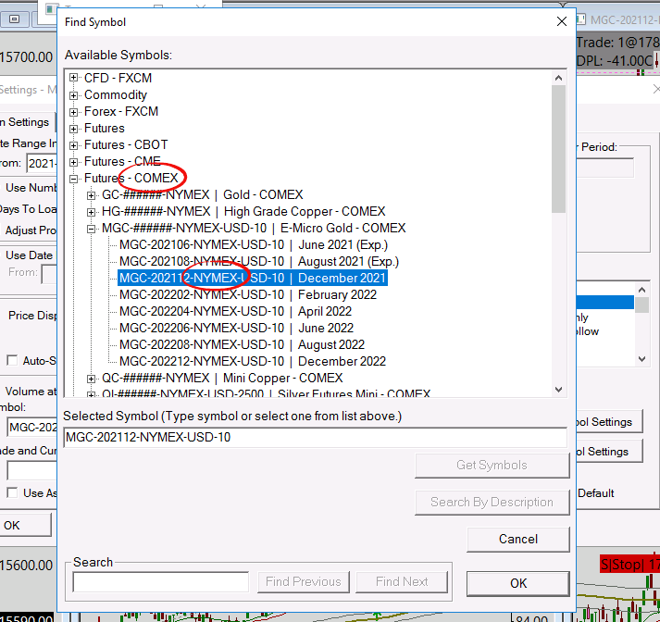This screenshot has height=622, width=660.
Task: Click Futures - CBOT tree label
Action: 126,144
